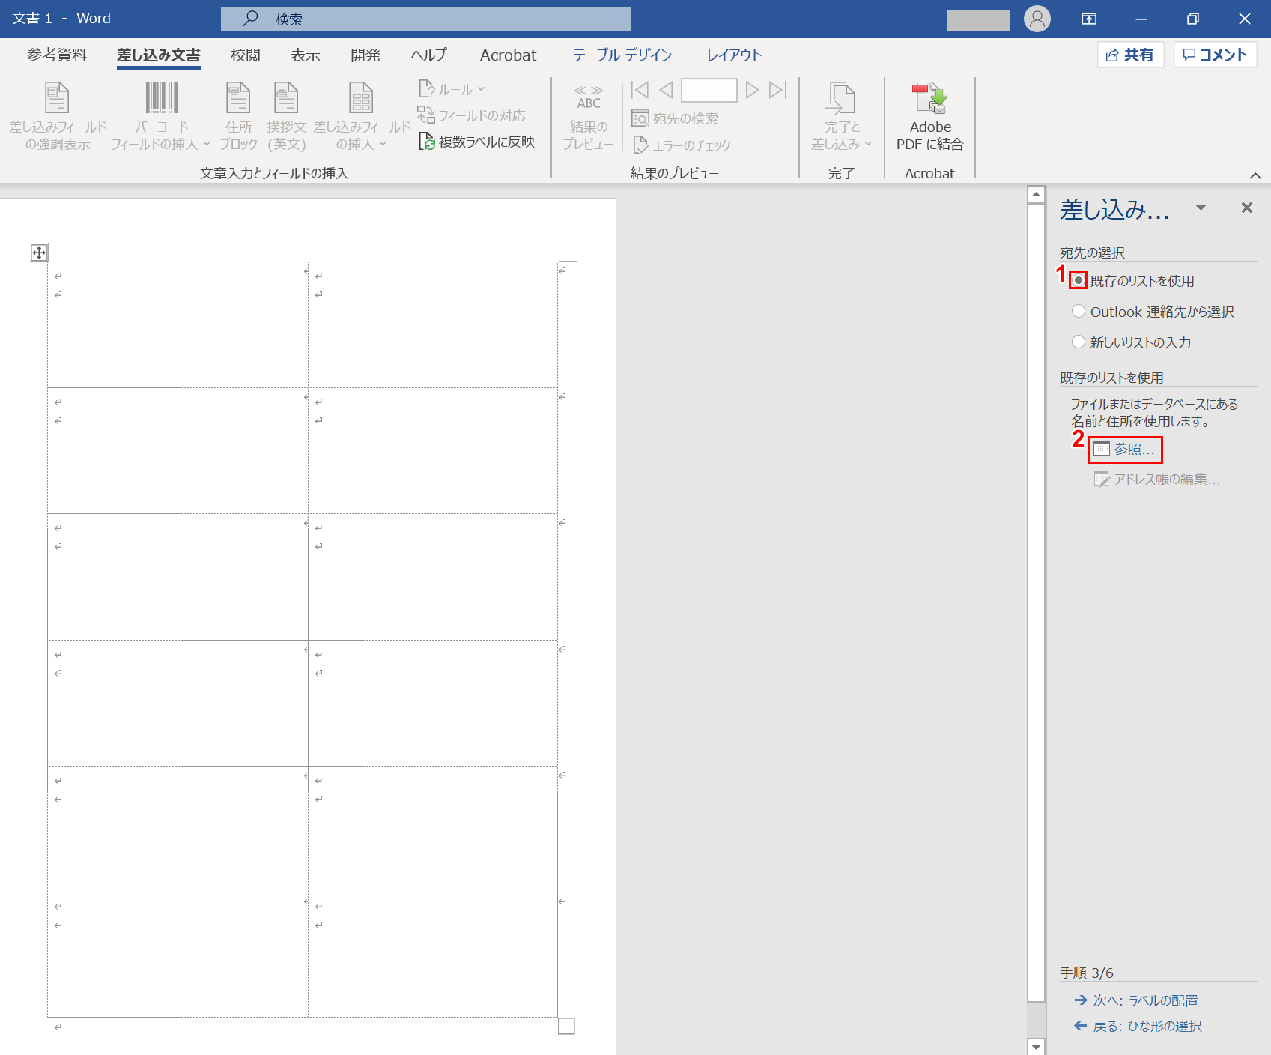Open the barcode field insert icon (バーコードフィールドの挿入)

[x=161, y=98]
